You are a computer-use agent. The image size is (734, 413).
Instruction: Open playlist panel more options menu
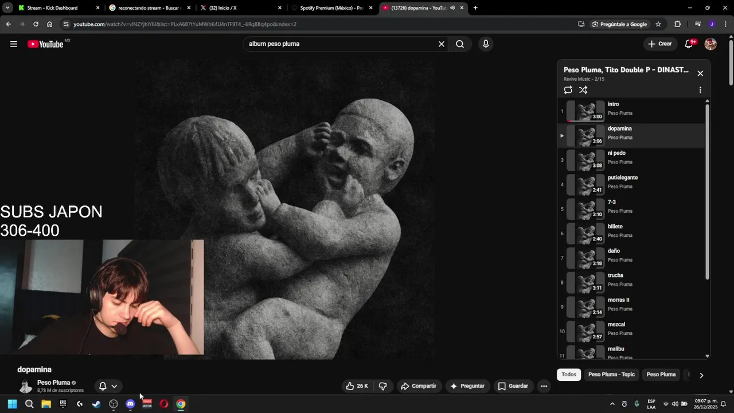pyautogui.click(x=700, y=90)
